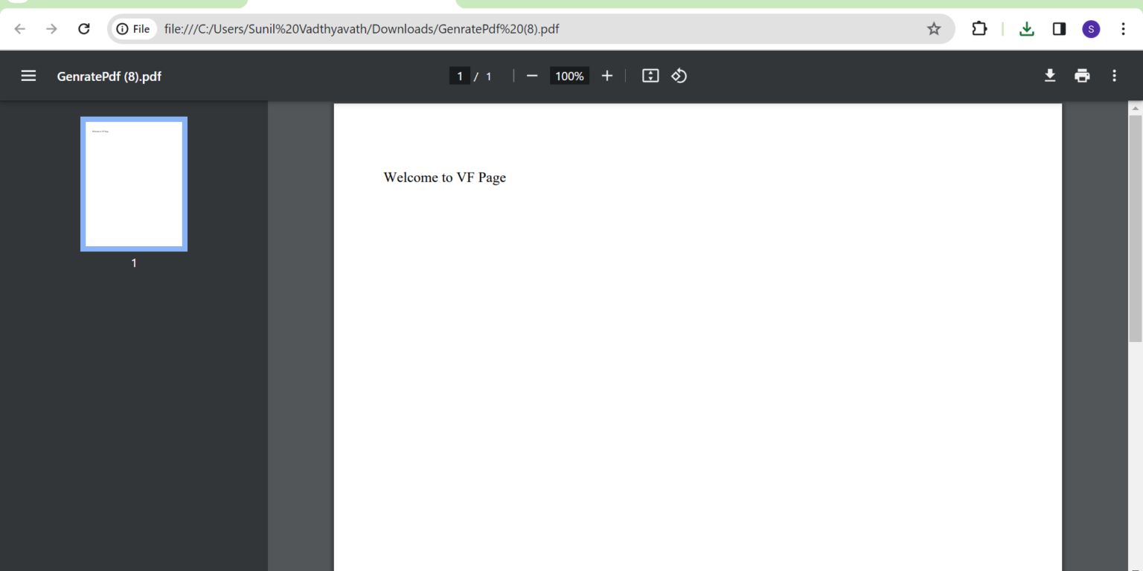Open site information via File badge
This screenshot has width=1143, height=571.
click(x=133, y=28)
